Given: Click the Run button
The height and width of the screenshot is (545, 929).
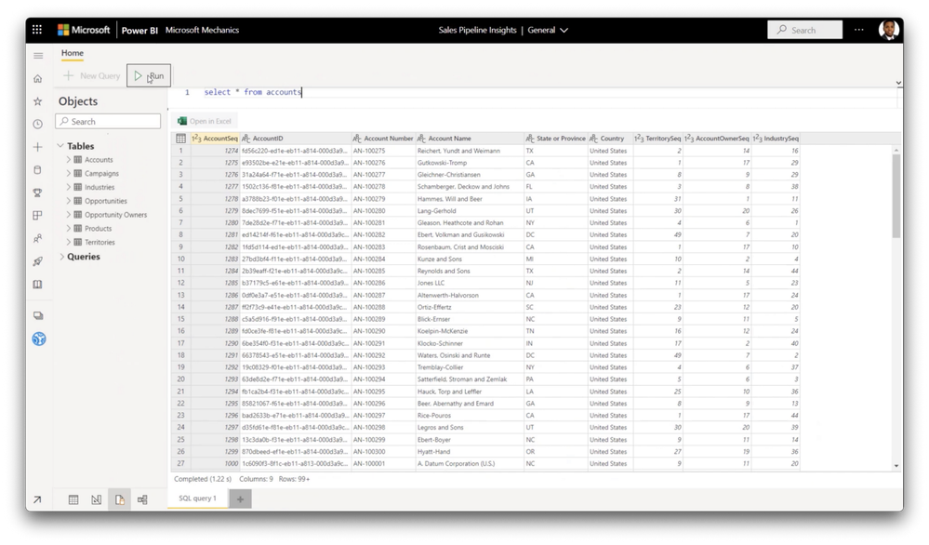Looking at the screenshot, I should coord(149,75).
